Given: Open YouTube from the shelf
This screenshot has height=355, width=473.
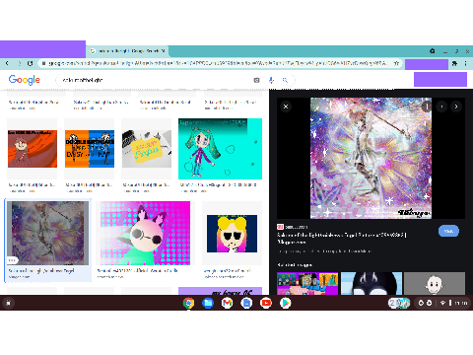Looking at the screenshot, I should [266, 303].
